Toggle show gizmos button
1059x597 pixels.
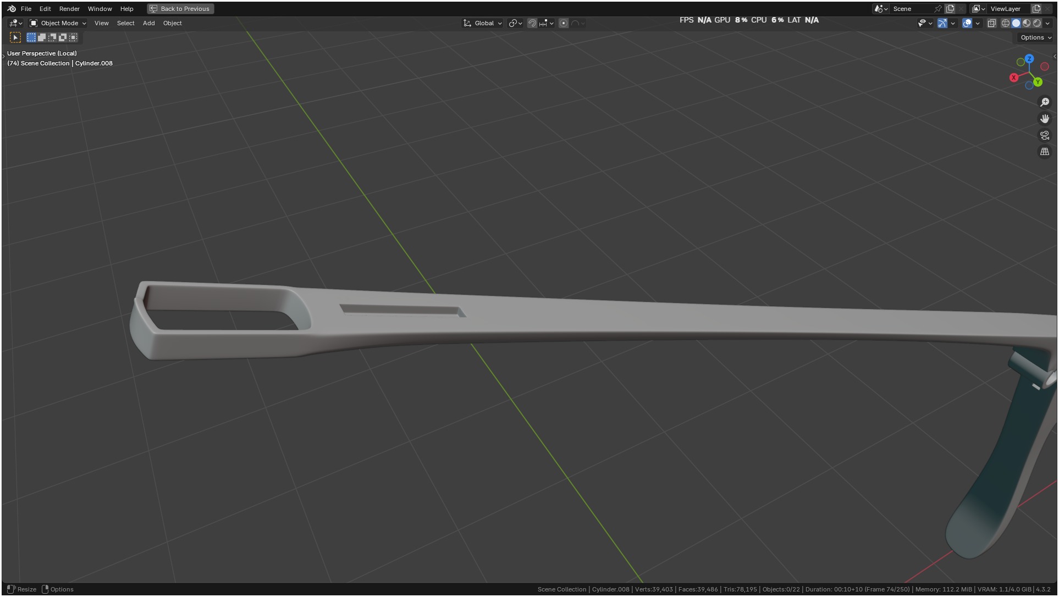942,23
